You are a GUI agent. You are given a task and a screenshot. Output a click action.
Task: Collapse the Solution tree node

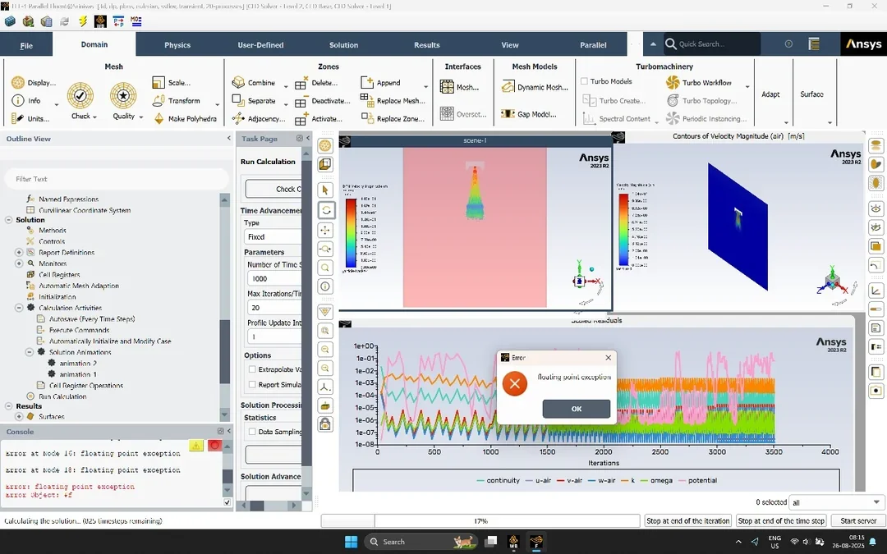[8, 220]
